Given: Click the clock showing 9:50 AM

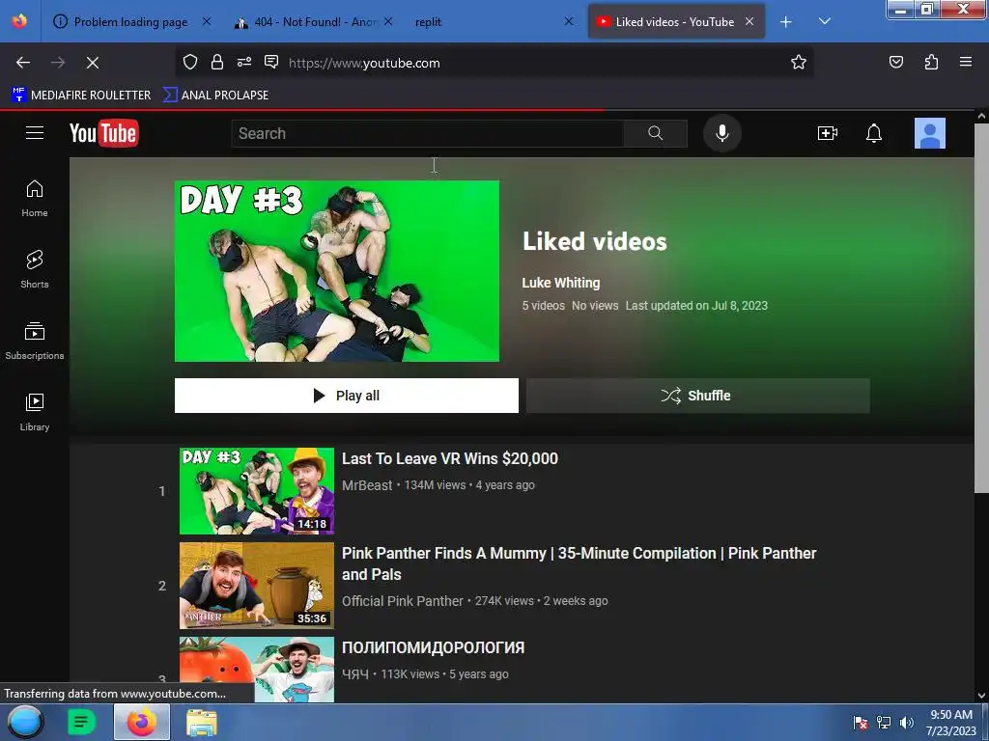Looking at the screenshot, I should point(951,715).
